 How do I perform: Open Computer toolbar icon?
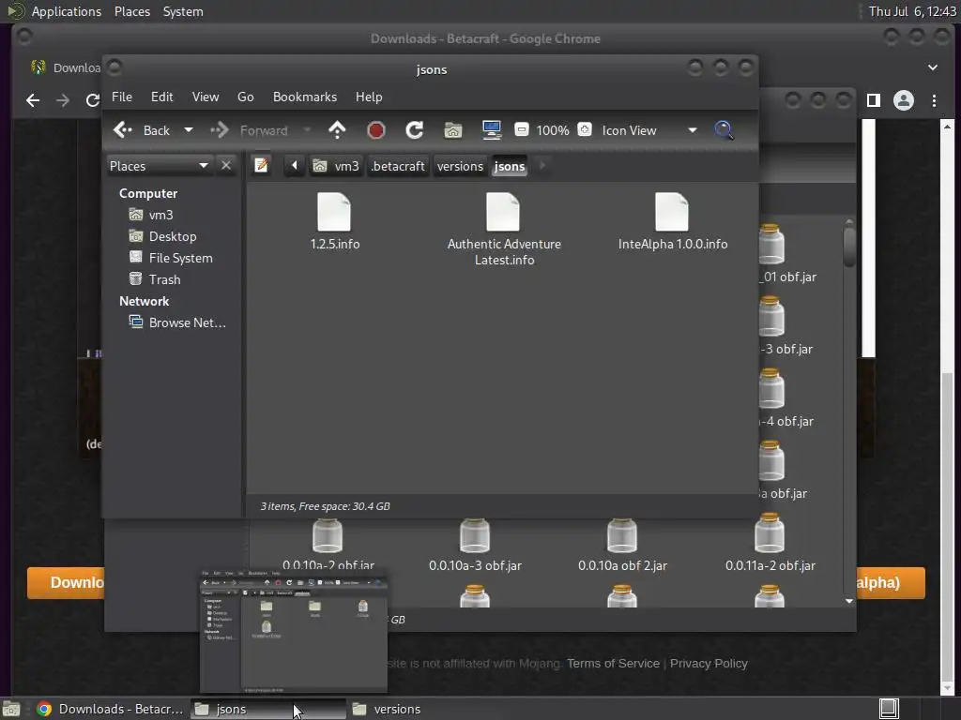tap(491, 129)
